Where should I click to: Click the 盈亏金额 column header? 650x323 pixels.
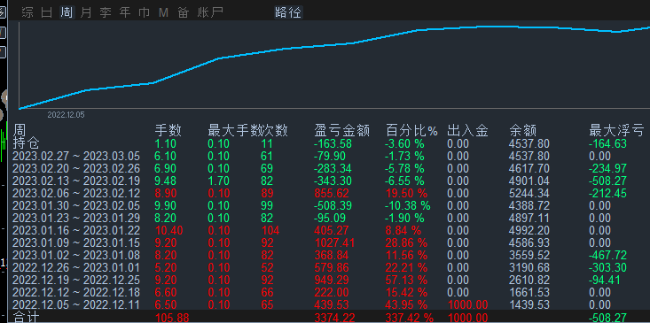[x=342, y=131]
